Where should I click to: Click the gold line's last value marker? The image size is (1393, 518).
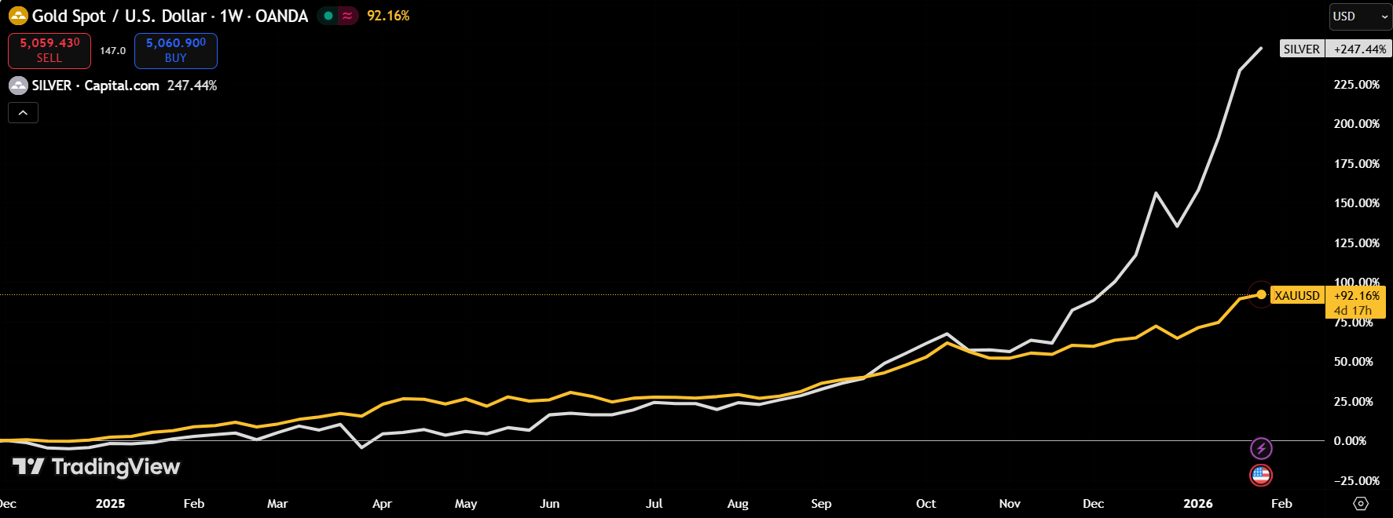click(1261, 294)
